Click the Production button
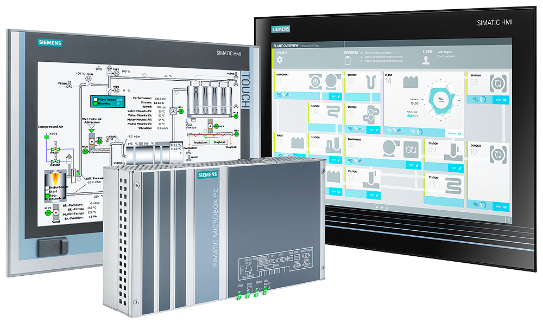This screenshot has width=543, height=324. (200, 142)
